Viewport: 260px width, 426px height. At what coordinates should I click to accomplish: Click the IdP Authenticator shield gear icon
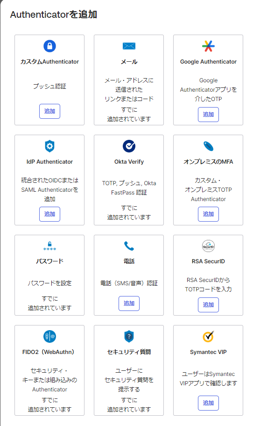(x=49, y=146)
